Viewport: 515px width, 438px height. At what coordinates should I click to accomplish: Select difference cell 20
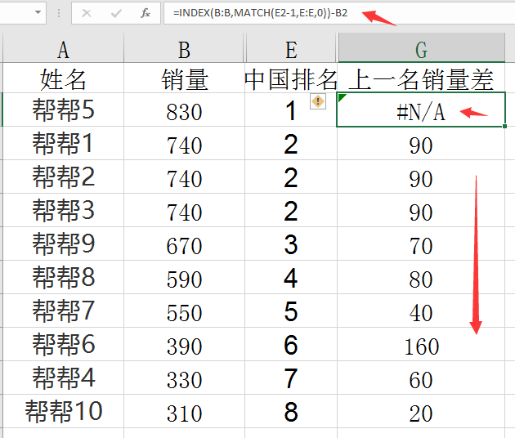point(421,411)
